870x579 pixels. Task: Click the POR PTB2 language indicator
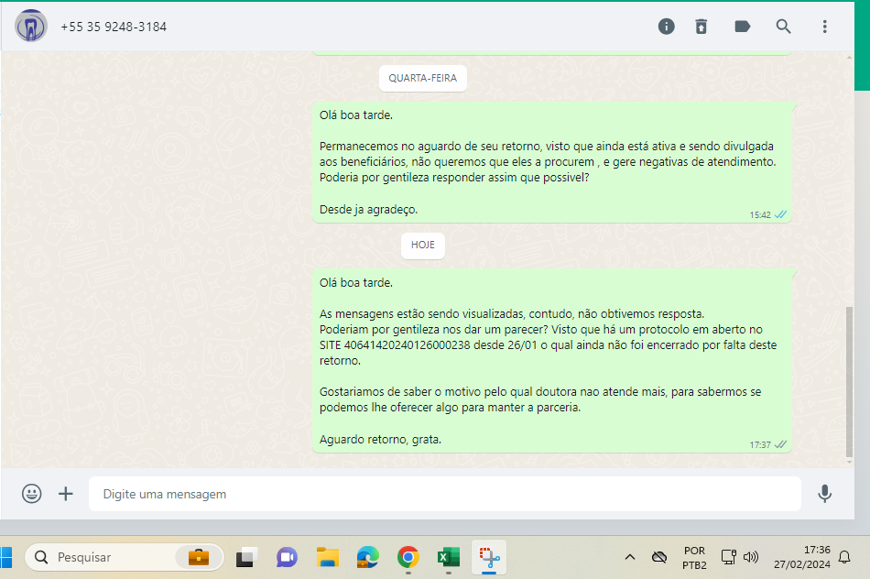pyautogui.click(x=695, y=557)
